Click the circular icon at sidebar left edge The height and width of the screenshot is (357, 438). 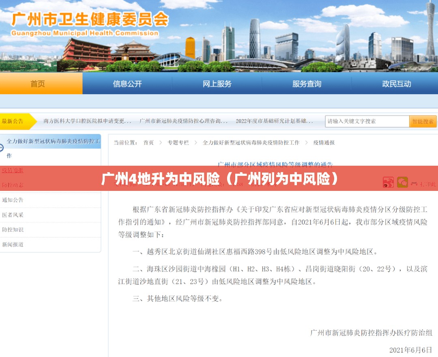(x=1, y=148)
